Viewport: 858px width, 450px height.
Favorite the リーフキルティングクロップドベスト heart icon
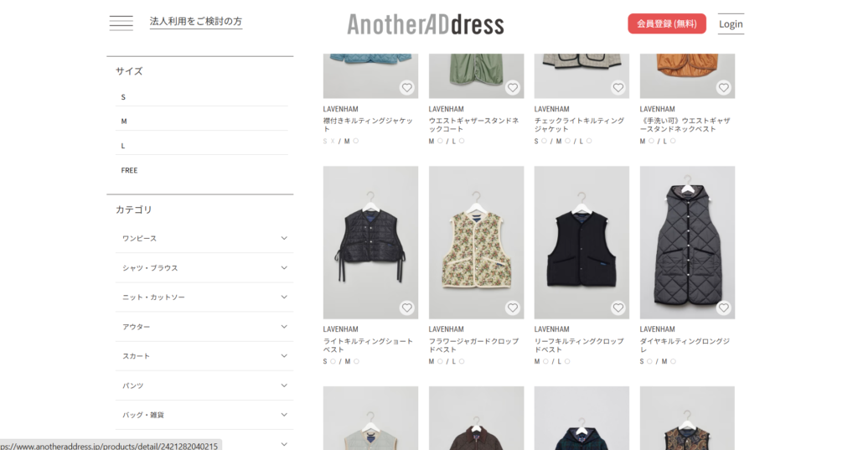(x=618, y=308)
